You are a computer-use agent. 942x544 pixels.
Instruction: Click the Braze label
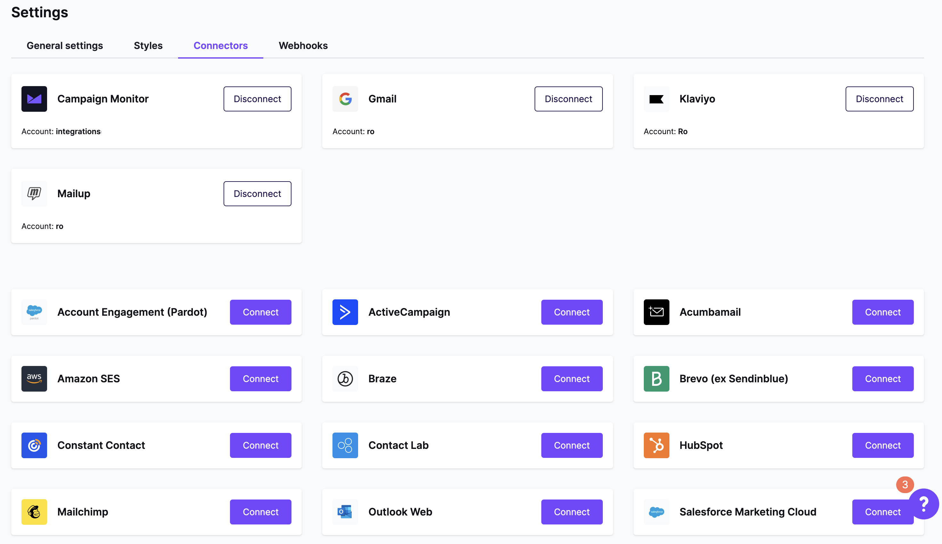pyautogui.click(x=382, y=378)
